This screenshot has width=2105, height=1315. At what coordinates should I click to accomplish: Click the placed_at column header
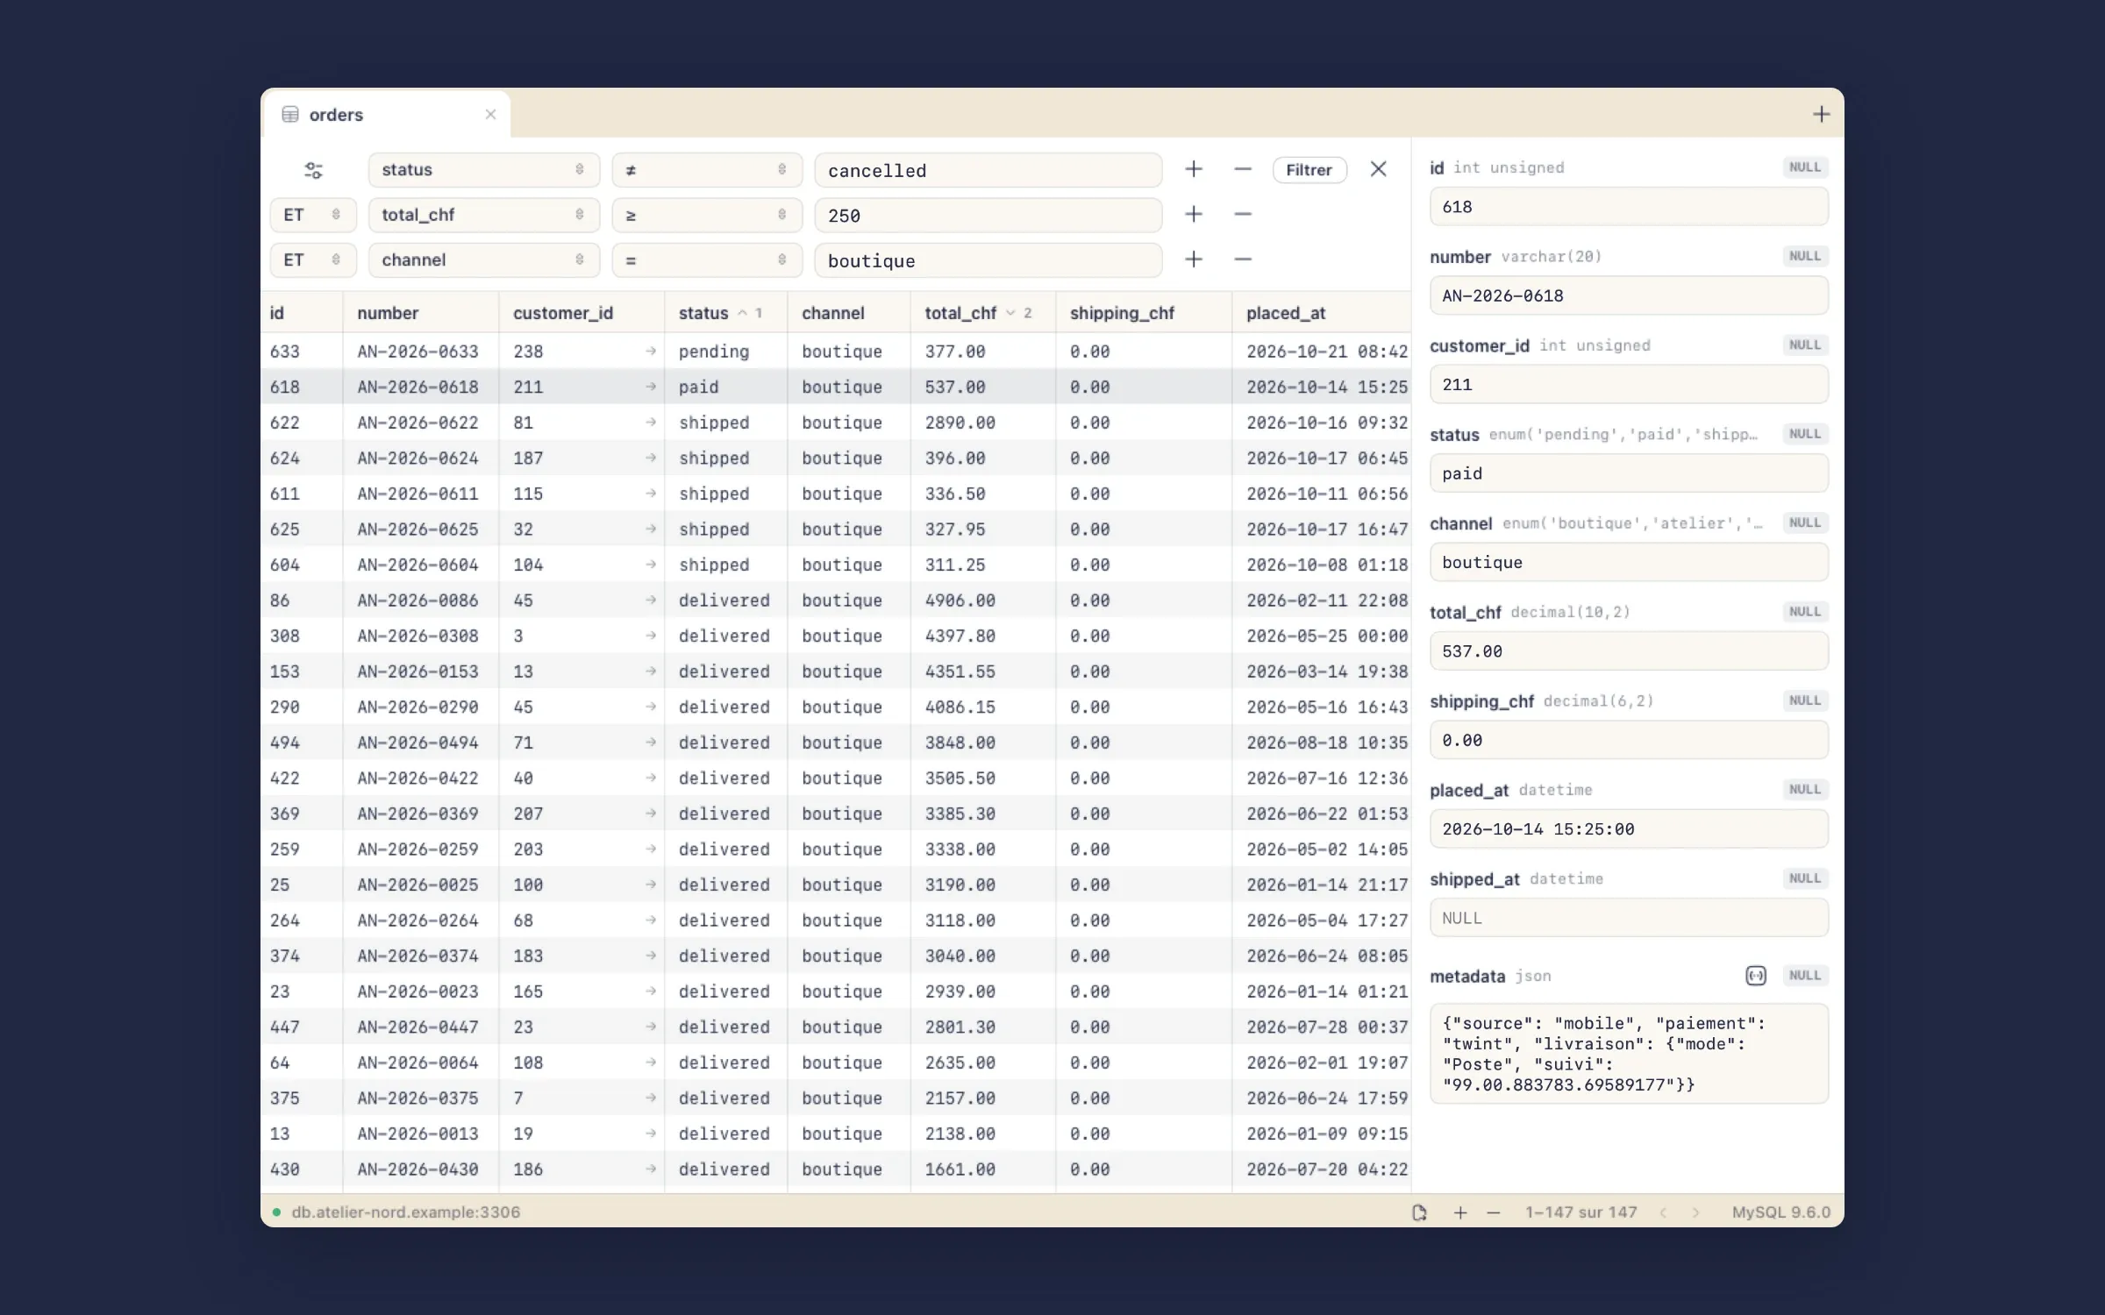coord(1321,313)
